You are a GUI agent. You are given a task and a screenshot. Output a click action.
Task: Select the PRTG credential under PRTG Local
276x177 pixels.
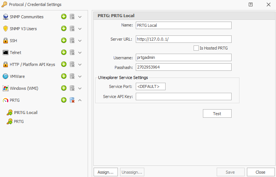coord(15,121)
